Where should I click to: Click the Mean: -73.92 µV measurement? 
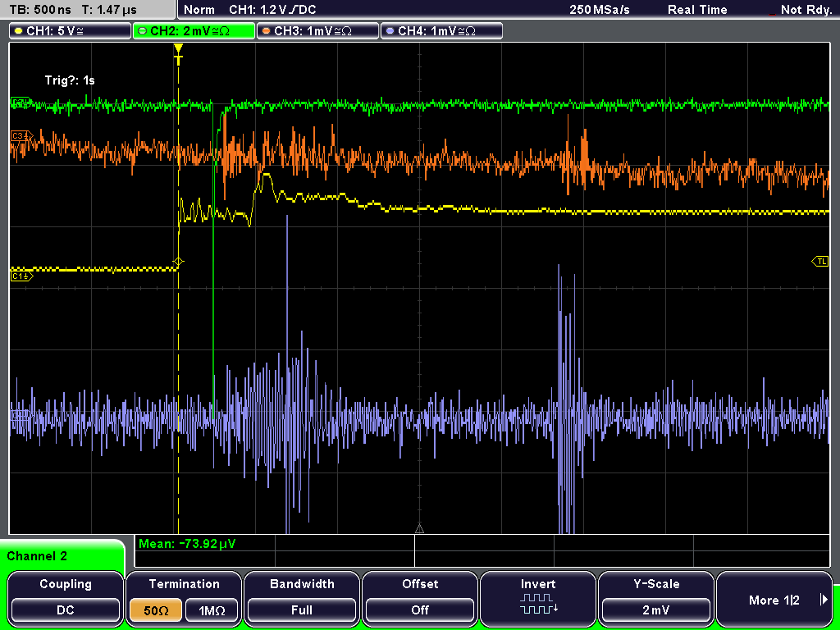(x=187, y=544)
